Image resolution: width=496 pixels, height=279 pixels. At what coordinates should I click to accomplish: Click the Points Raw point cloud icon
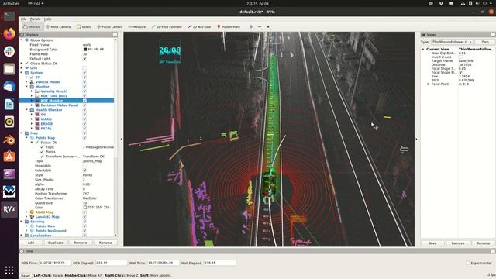32,226
